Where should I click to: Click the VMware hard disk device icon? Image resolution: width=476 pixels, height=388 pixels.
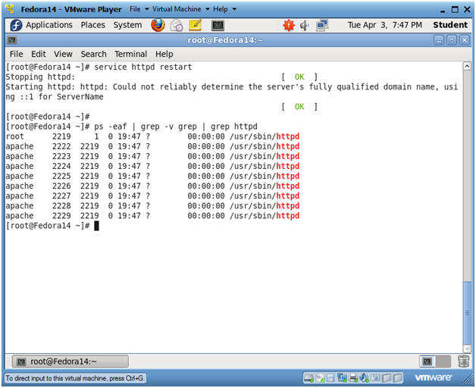click(308, 378)
